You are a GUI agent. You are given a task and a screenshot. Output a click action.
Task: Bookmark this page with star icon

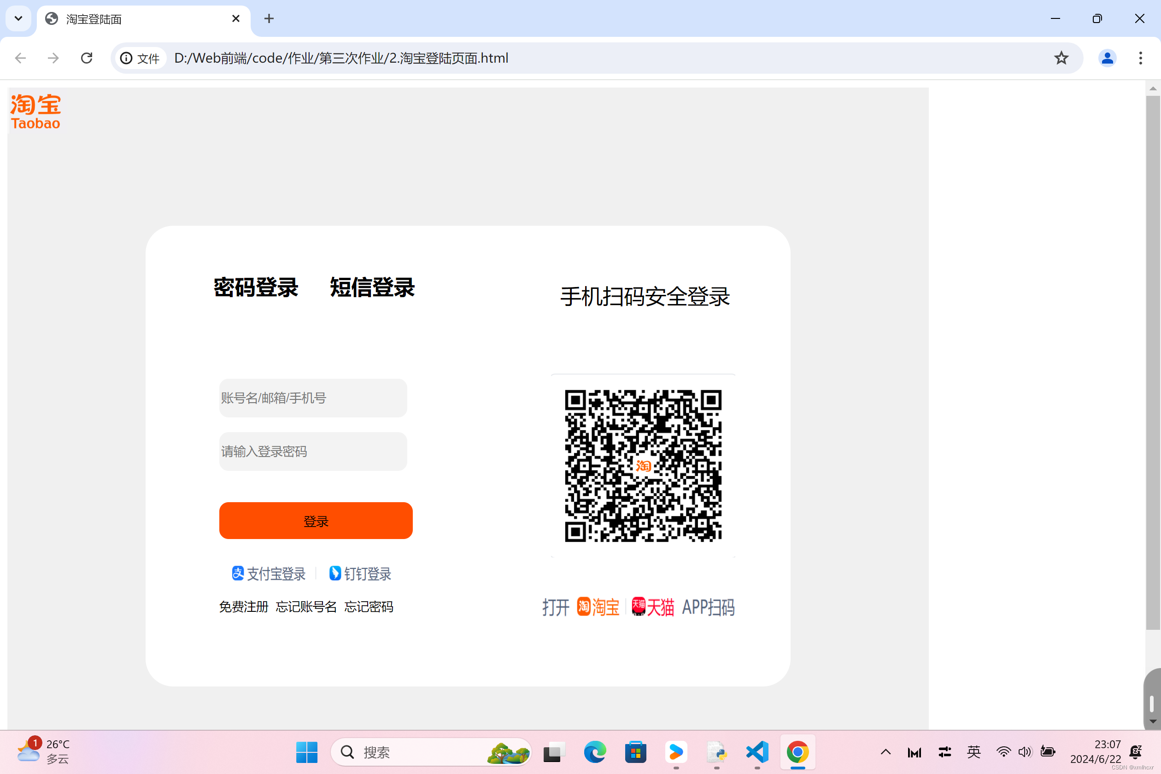(1061, 58)
